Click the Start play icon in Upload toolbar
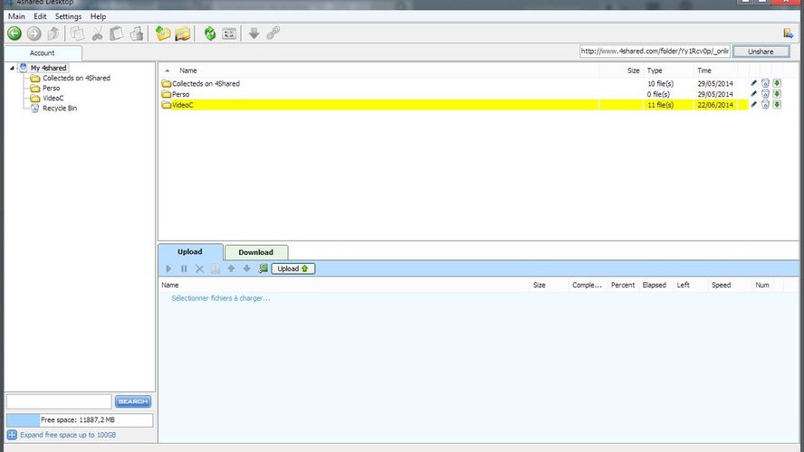 pos(168,268)
